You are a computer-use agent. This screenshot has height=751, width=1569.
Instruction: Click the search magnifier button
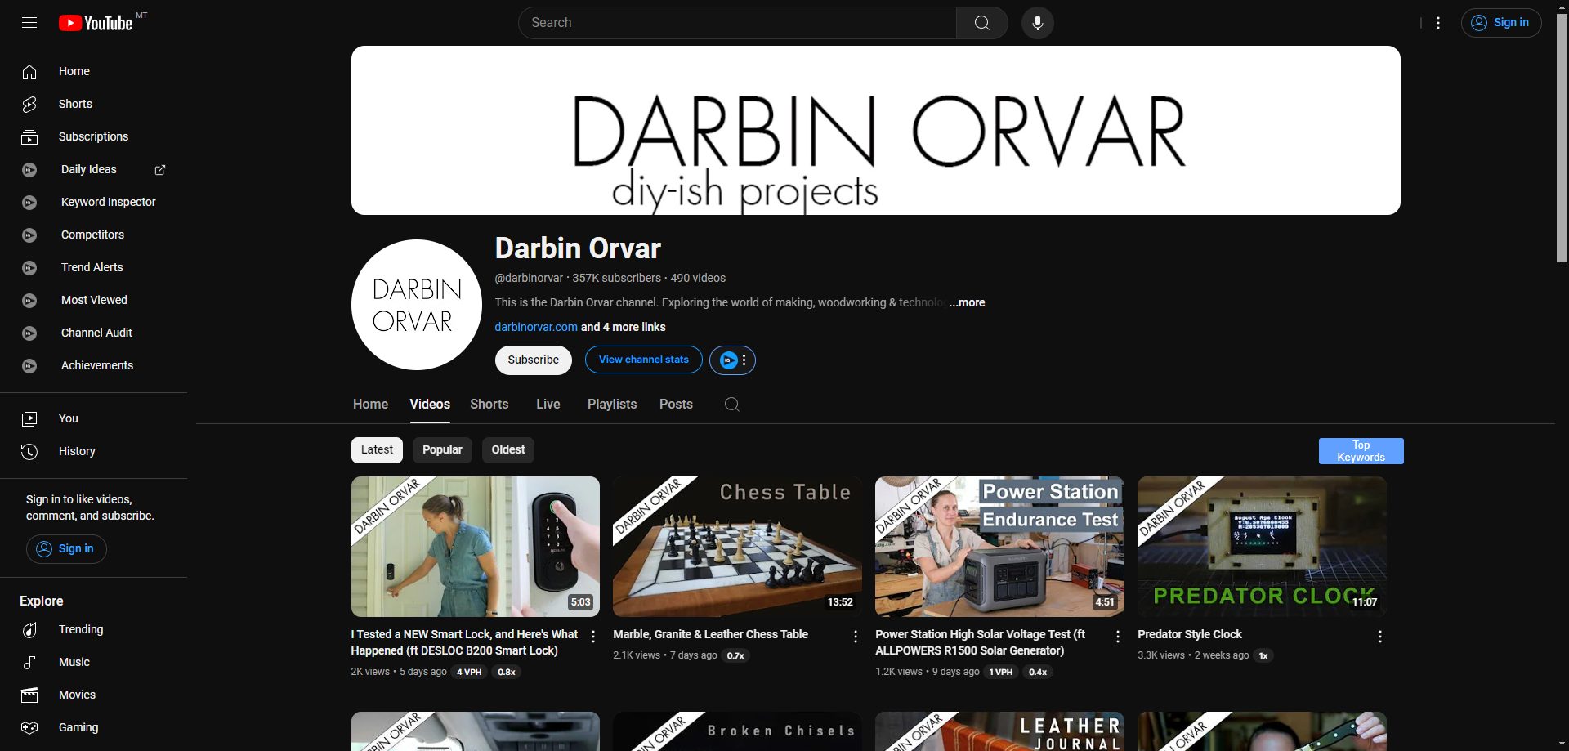click(982, 23)
